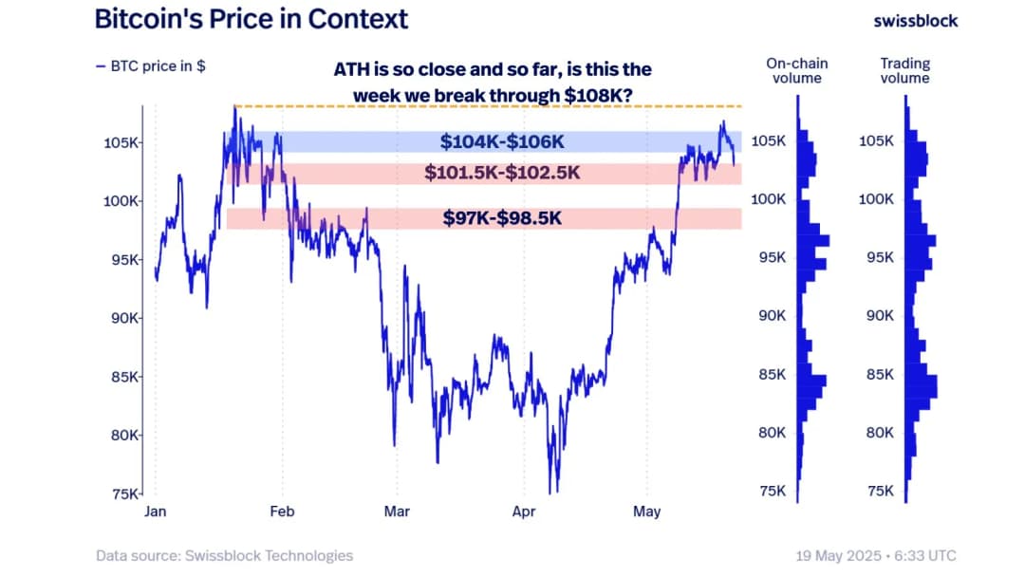Click the $104K-$106K blue zone label

pyautogui.click(x=502, y=142)
